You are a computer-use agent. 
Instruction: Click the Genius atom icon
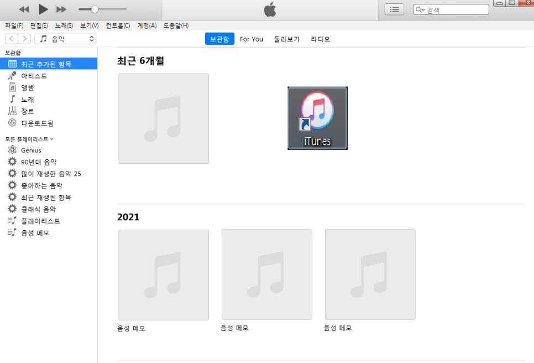[12, 149]
